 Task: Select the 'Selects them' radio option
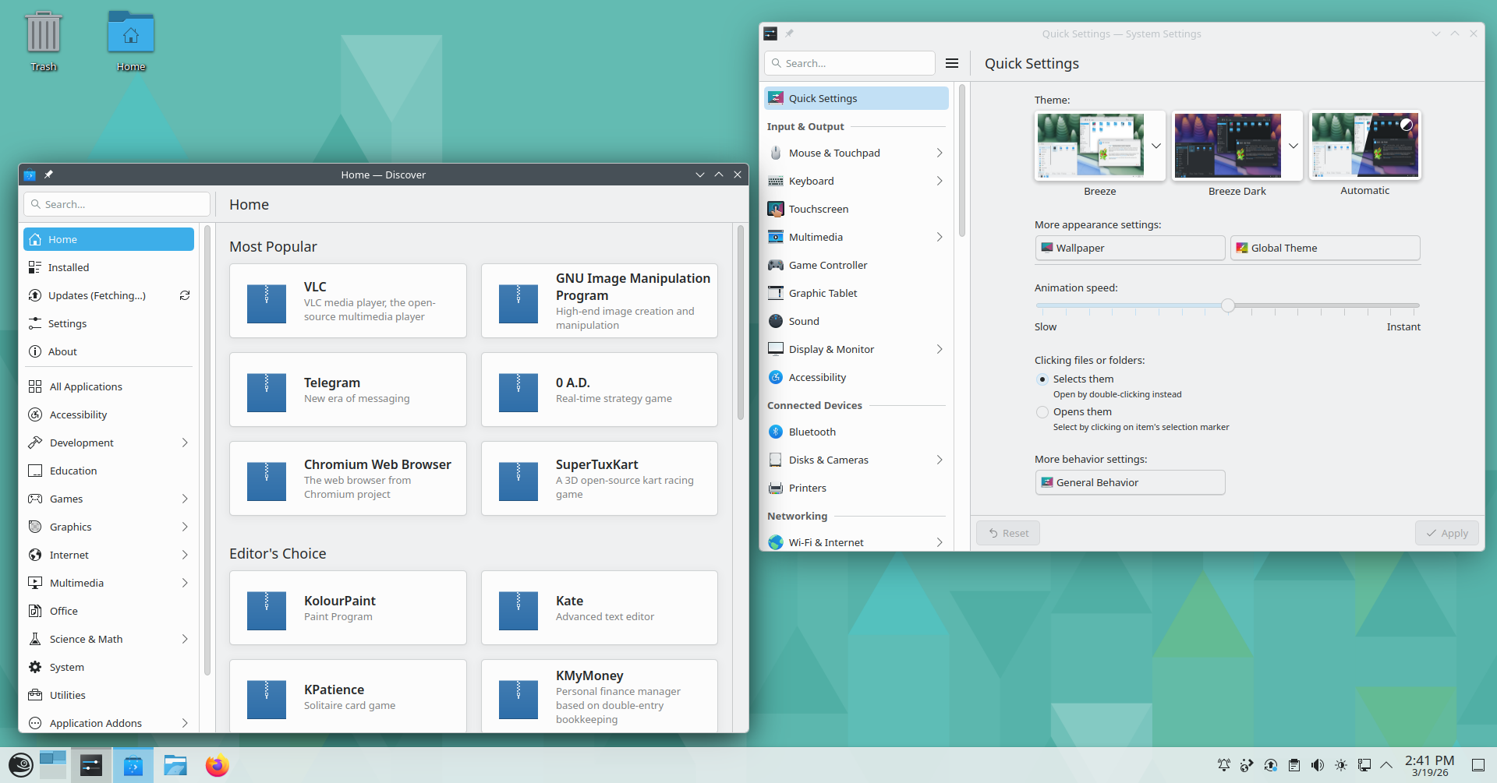click(x=1042, y=379)
